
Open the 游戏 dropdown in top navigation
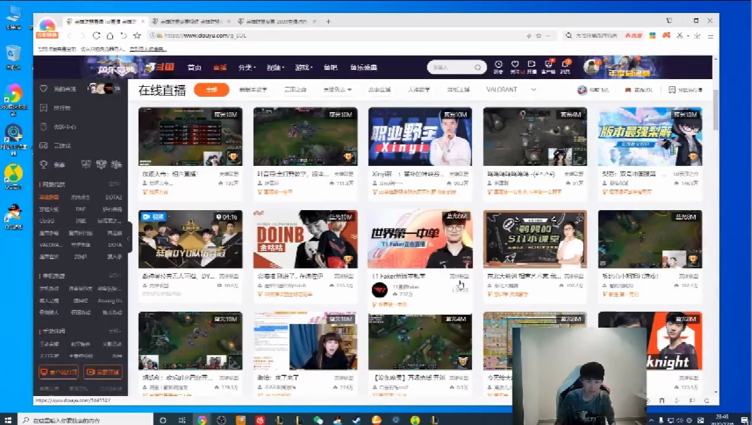click(303, 67)
